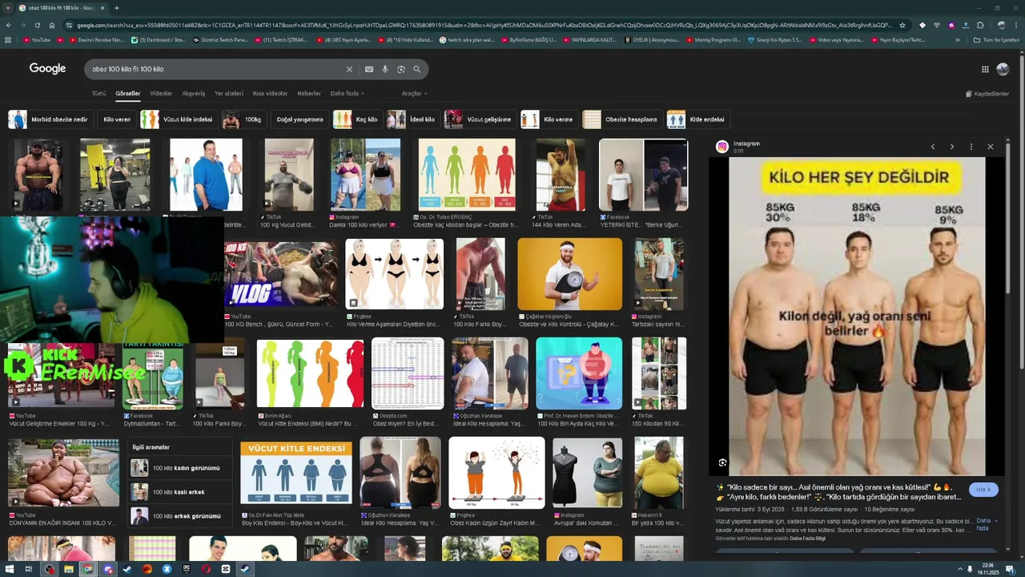Open the YouTube bookmark in bookmarks bar
Viewport: 1025px width, 577px height.
pyautogui.click(x=37, y=40)
